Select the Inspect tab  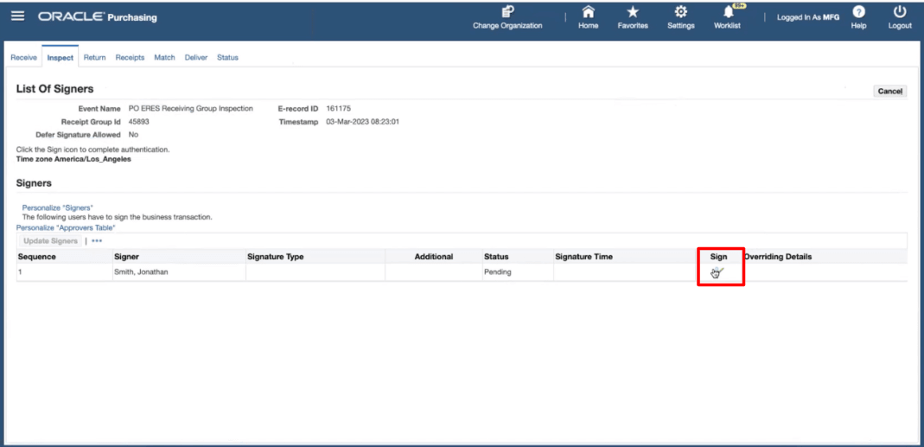coord(61,58)
